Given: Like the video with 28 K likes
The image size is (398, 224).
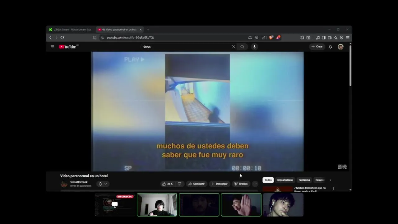Looking at the screenshot, I should [x=168, y=184].
